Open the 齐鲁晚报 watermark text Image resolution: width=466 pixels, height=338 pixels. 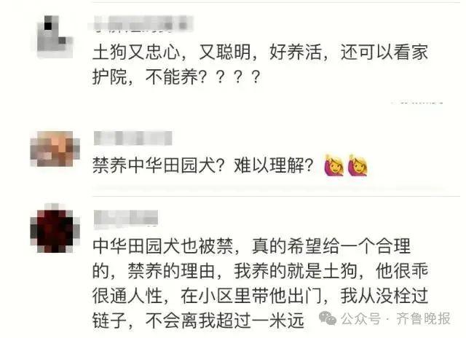(x=423, y=318)
